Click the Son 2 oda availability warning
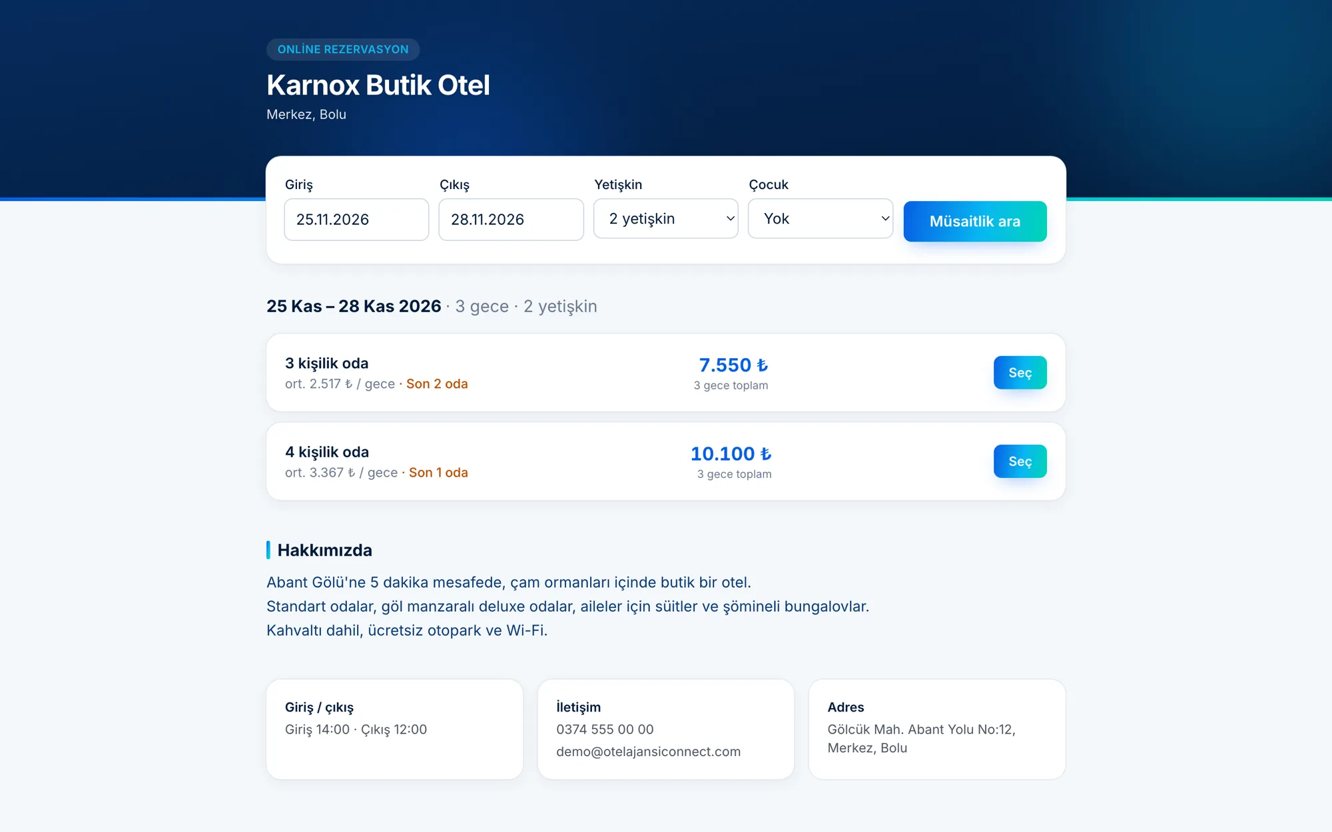This screenshot has height=832, width=1332. [437, 384]
